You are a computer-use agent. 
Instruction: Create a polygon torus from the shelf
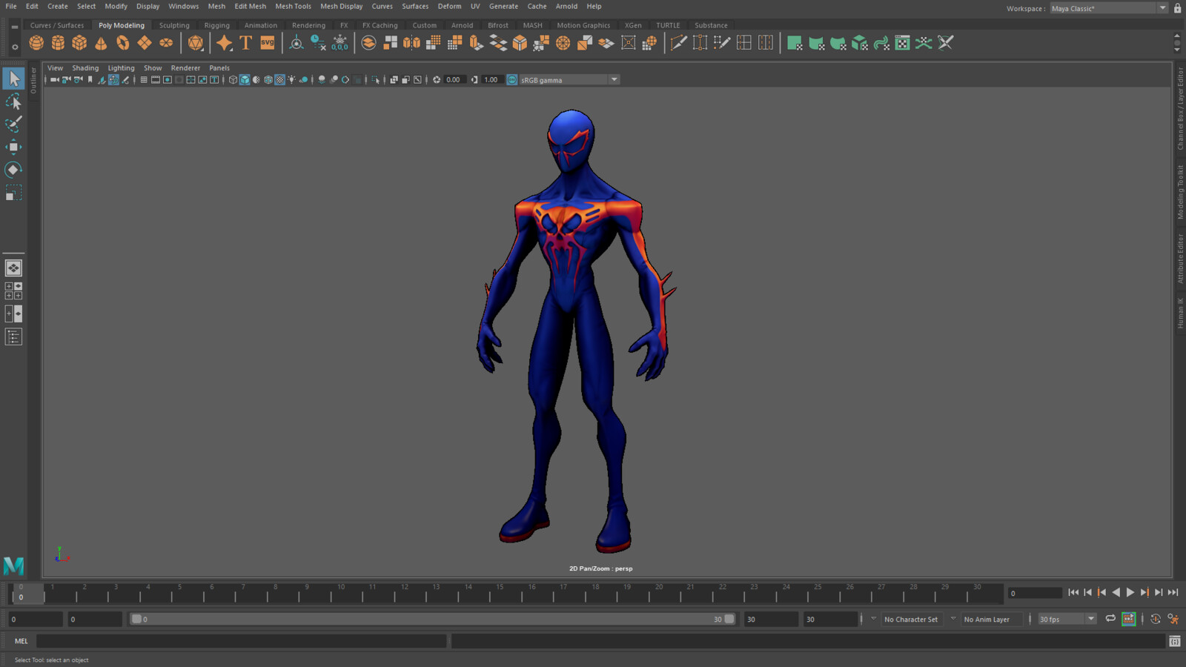(122, 43)
